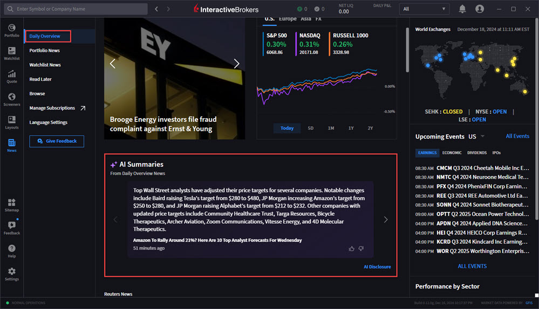Dislike the AI summary with thumbs down
This screenshot has width=539, height=309.
(361, 249)
